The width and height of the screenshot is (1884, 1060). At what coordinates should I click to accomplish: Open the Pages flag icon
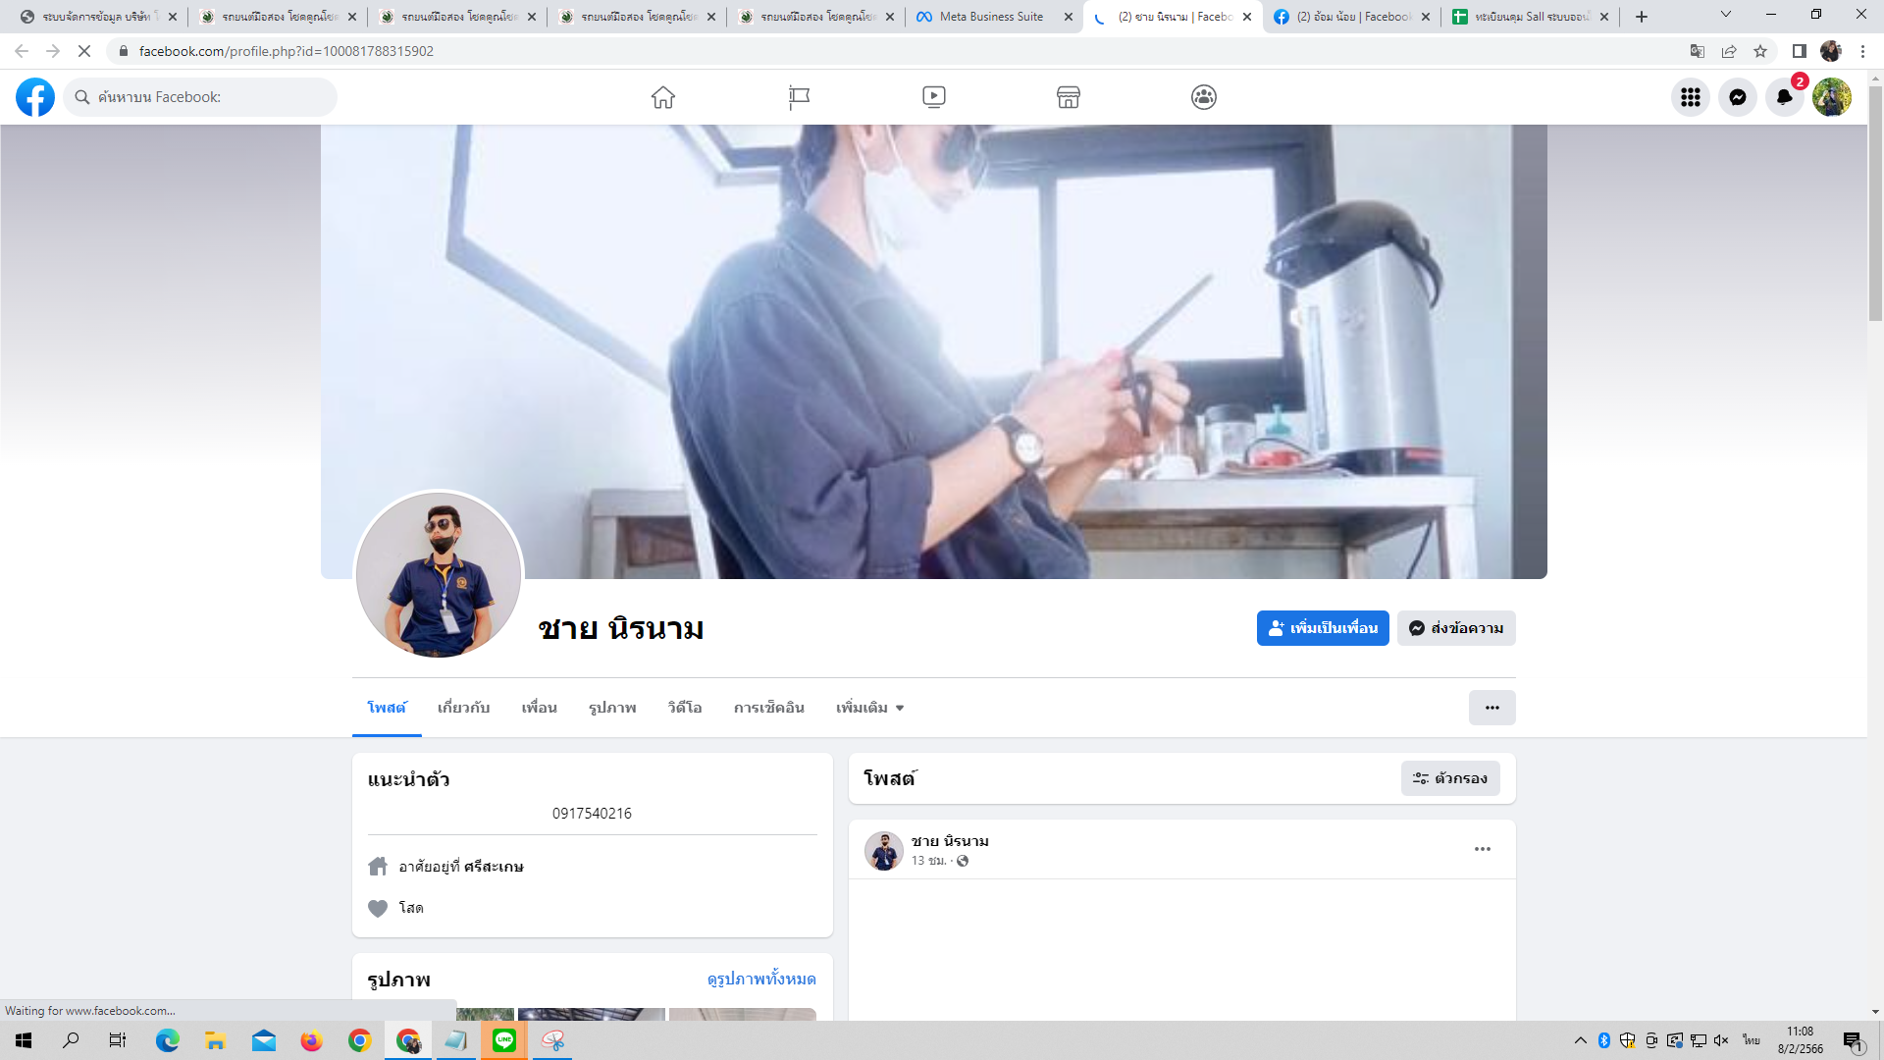[x=799, y=97]
